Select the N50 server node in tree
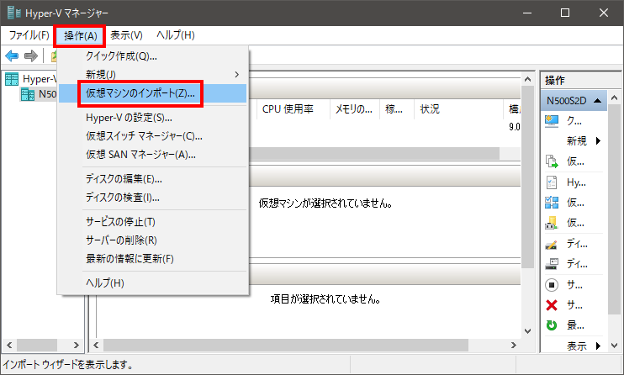624x375 pixels. pyautogui.click(x=39, y=94)
